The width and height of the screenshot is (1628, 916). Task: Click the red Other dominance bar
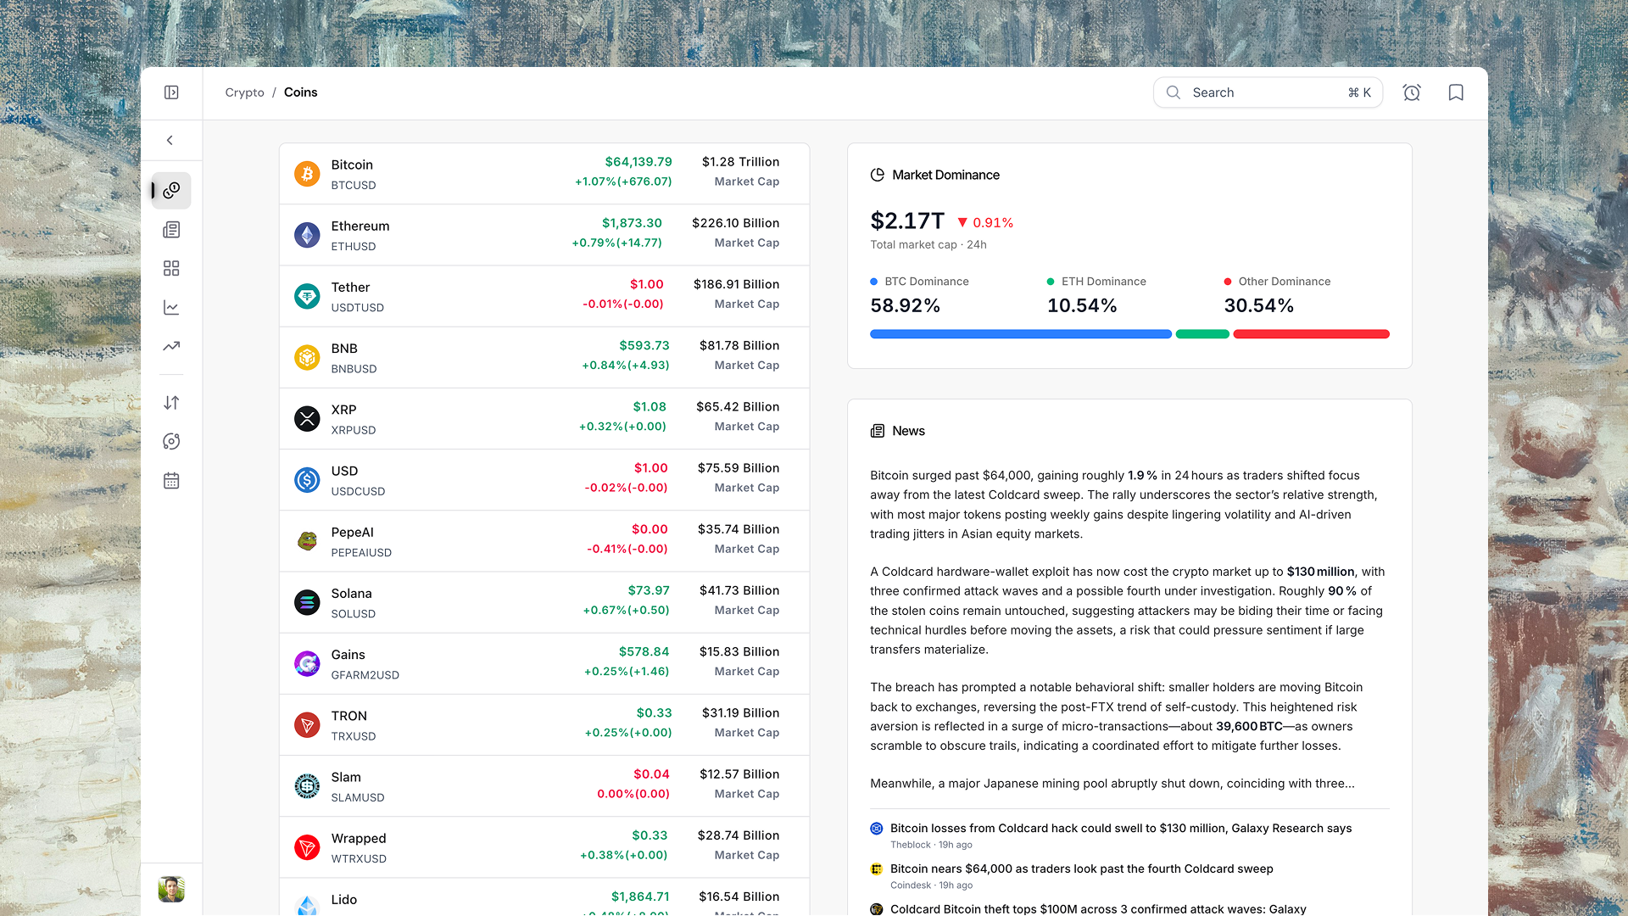pyautogui.click(x=1311, y=334)
